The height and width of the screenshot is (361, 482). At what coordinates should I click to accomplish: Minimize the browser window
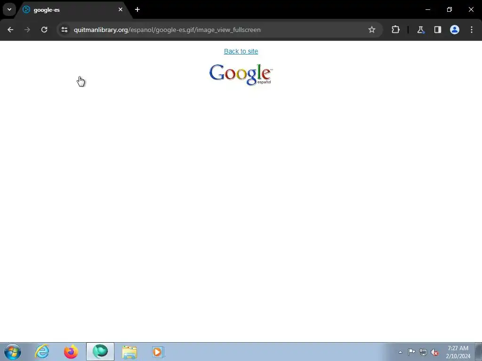(x=427, y=9)
